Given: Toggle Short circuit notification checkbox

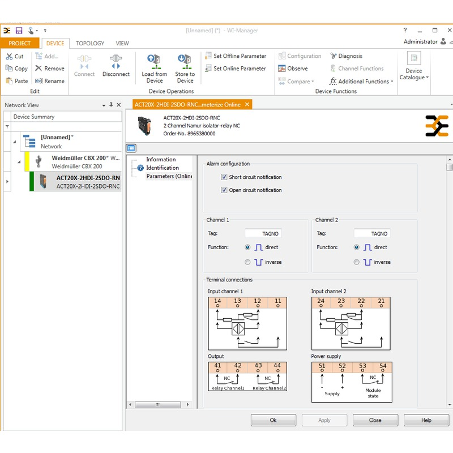Looking at the screenshot, I should 224,177.
